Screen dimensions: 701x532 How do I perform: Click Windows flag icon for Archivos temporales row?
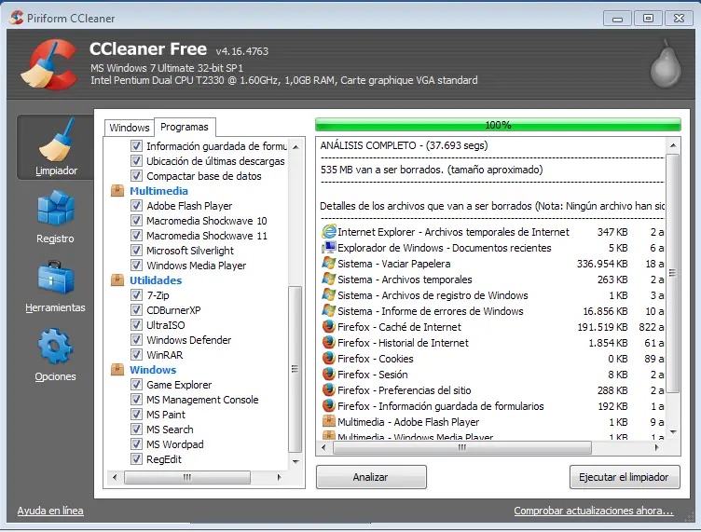pos(328,280)
